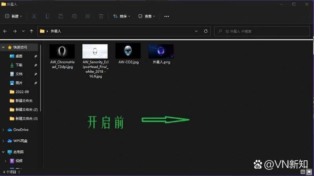Screen dimensions: 314x176
Task: Collapse the 此电脑 node
Action: point(3,152)
